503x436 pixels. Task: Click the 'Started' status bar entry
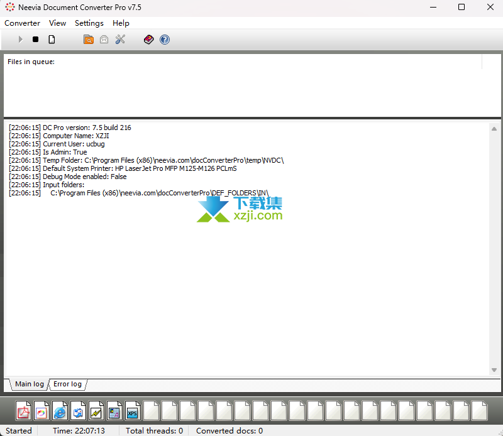[19, 430]
